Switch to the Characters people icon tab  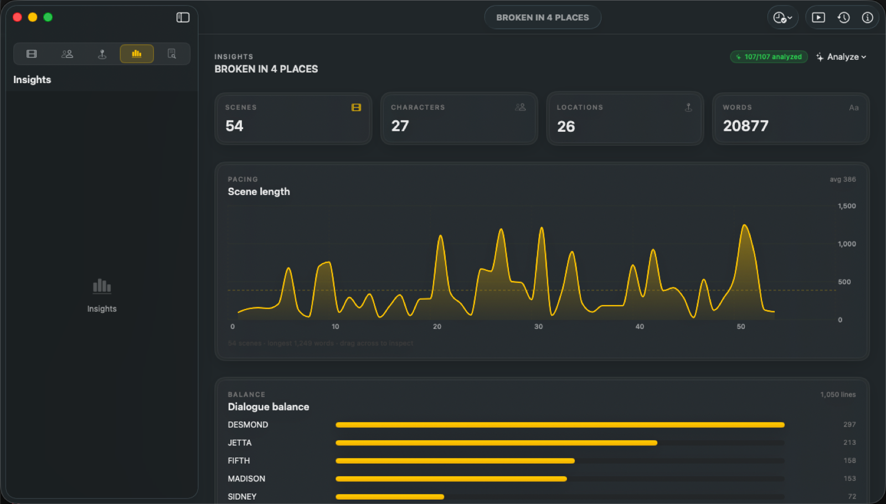click(x=67, y=54)
